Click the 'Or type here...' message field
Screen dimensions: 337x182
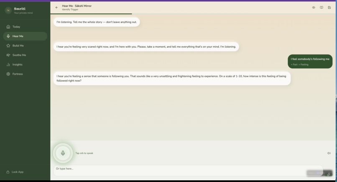coord(188,171)
